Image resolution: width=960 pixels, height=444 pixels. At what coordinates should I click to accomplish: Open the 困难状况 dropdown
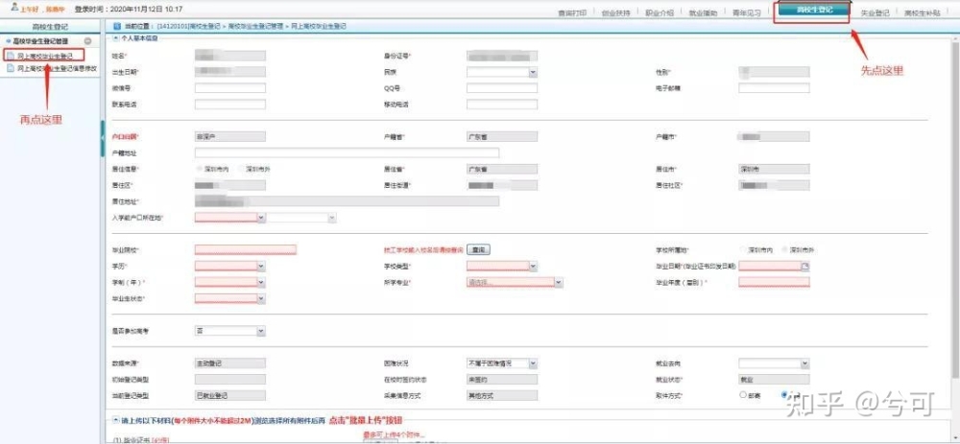click(x=533, y=363)
